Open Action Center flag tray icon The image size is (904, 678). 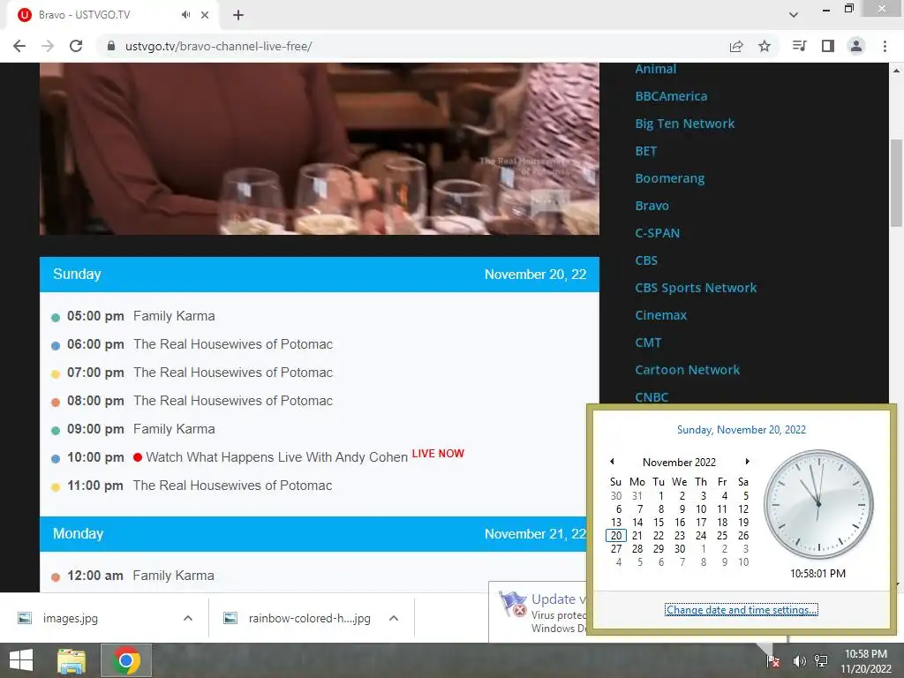click(x=773, y=660)
